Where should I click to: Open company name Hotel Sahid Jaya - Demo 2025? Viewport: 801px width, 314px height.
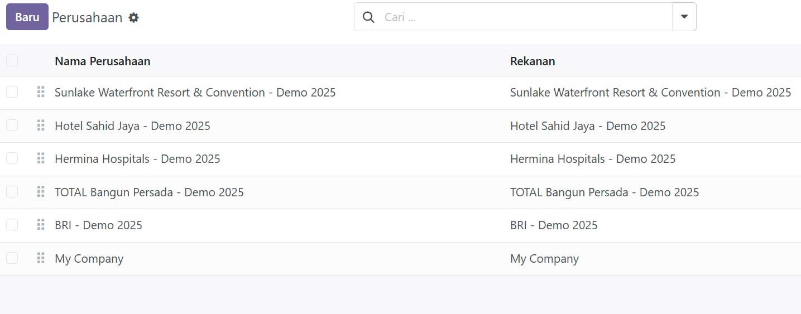(132, 126)
